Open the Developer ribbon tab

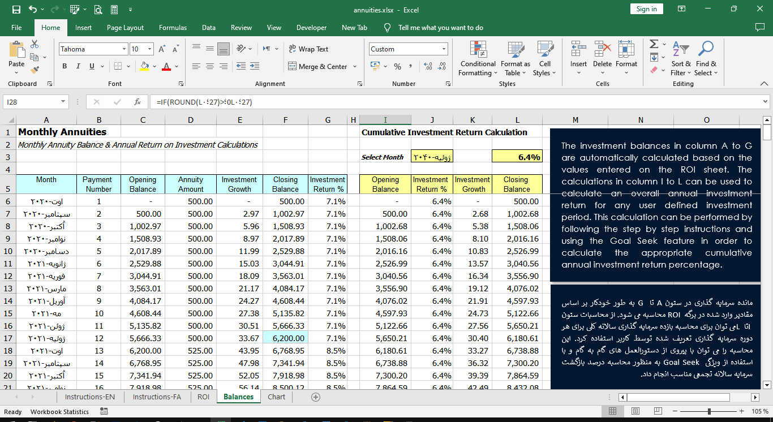[311, 28]
